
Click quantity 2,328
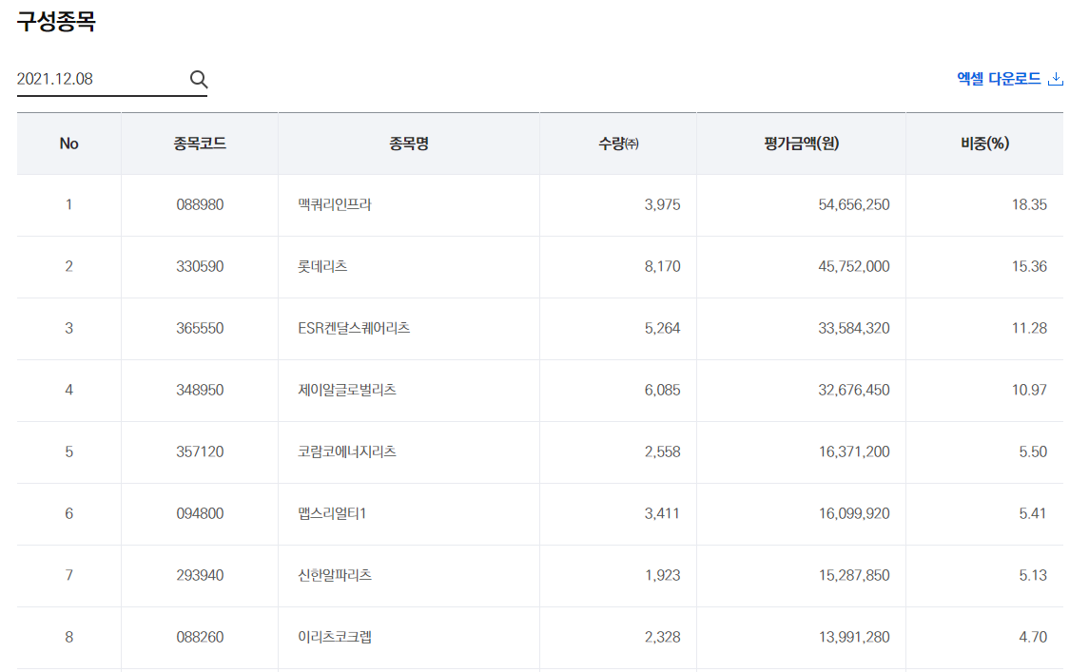(x=663, y=637)
